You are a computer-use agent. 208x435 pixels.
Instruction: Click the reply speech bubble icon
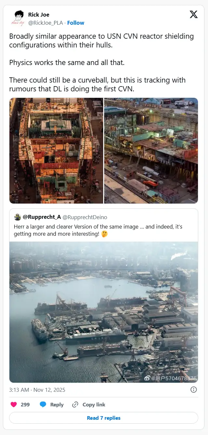[x=43, y=404]
